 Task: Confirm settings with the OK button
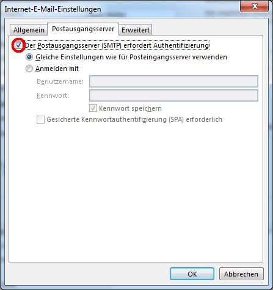192,274
